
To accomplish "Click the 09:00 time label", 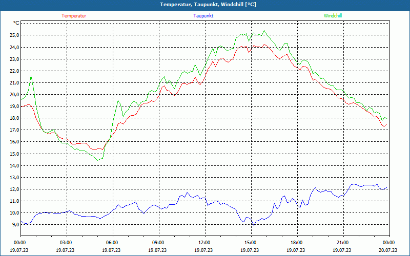I will (x=158, y=243).
